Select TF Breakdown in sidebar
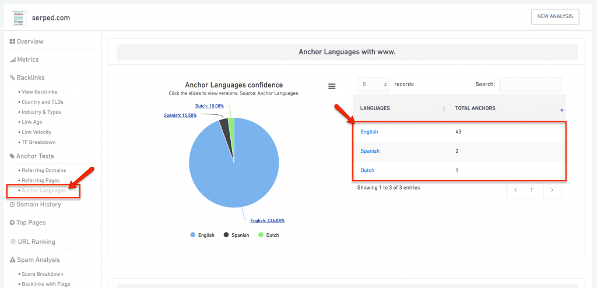The width and height of the screenshot is (597, 288). coord(38,142)
